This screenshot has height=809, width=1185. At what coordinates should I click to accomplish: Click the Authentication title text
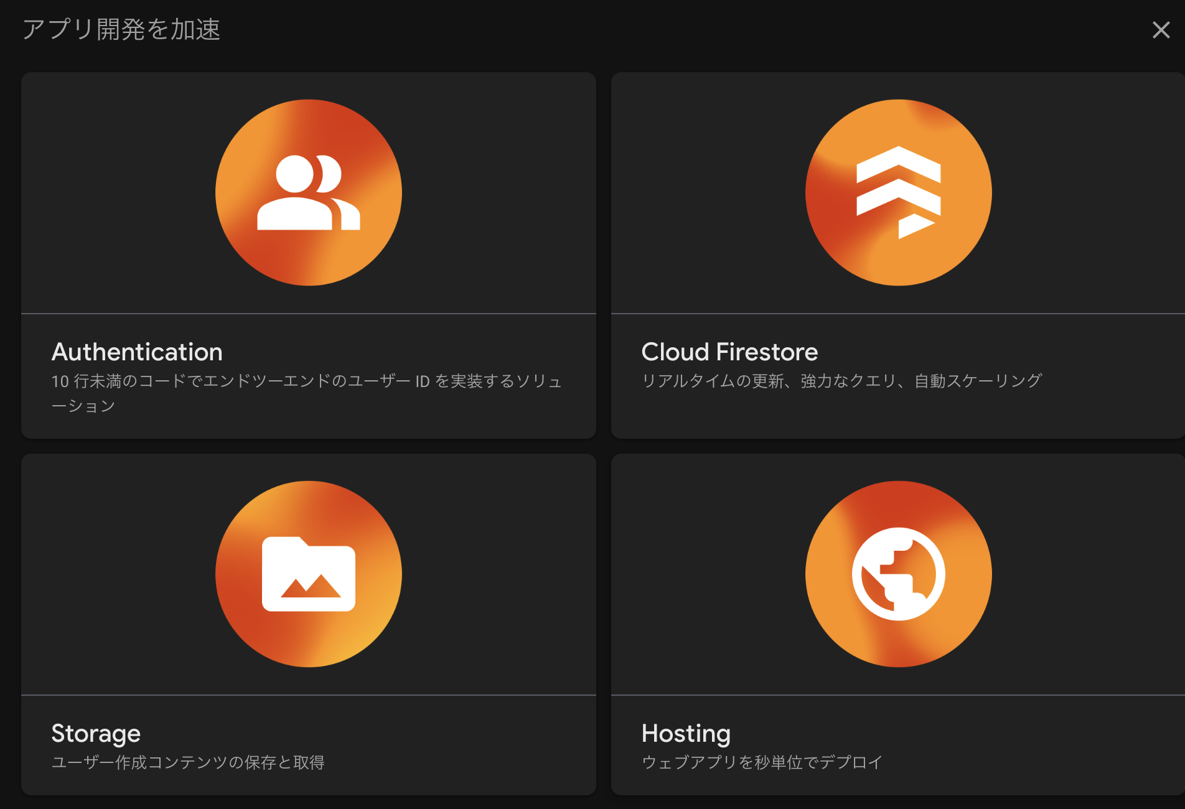coord(137,352)
